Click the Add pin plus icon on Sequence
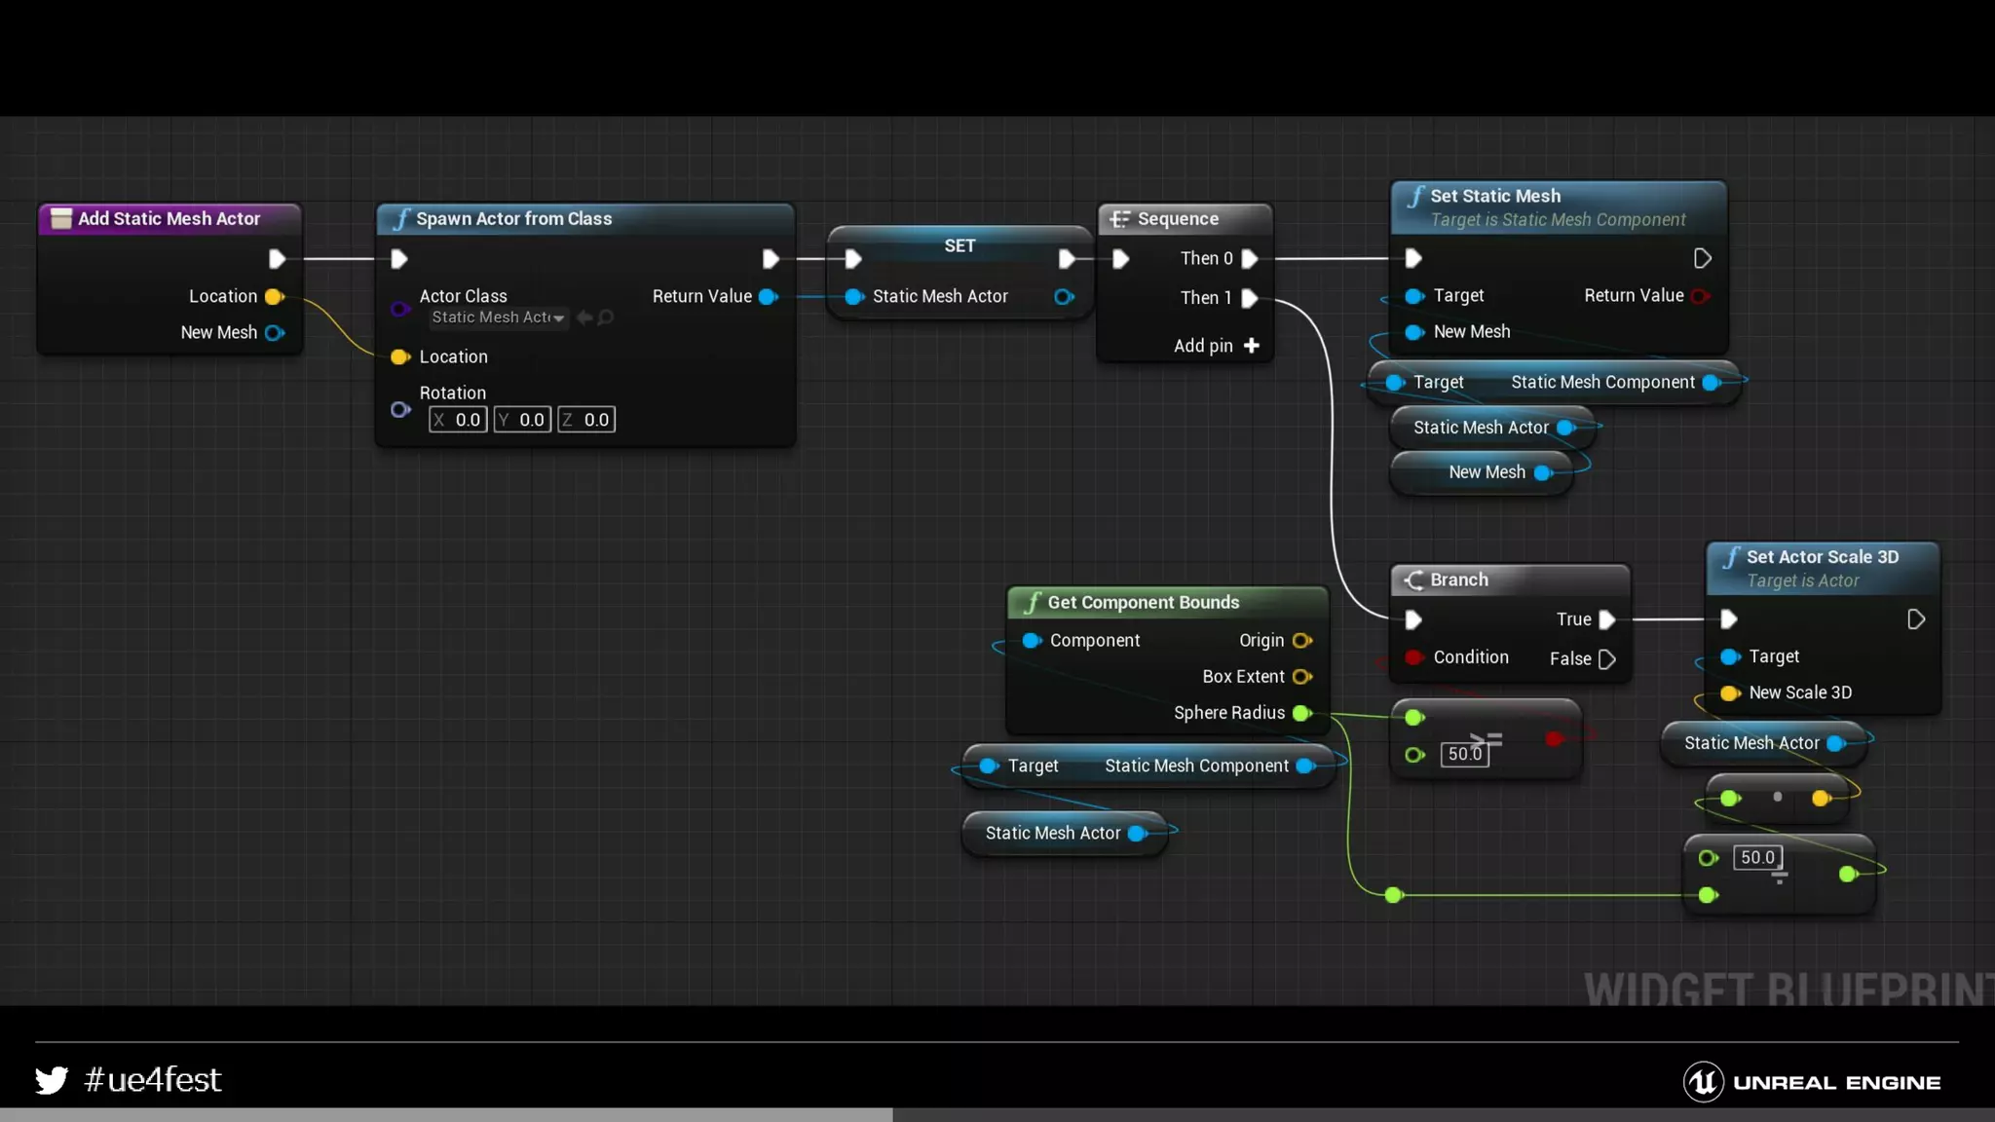Viewport: 1995px width, 1122px height. (x=1252, y=346)
